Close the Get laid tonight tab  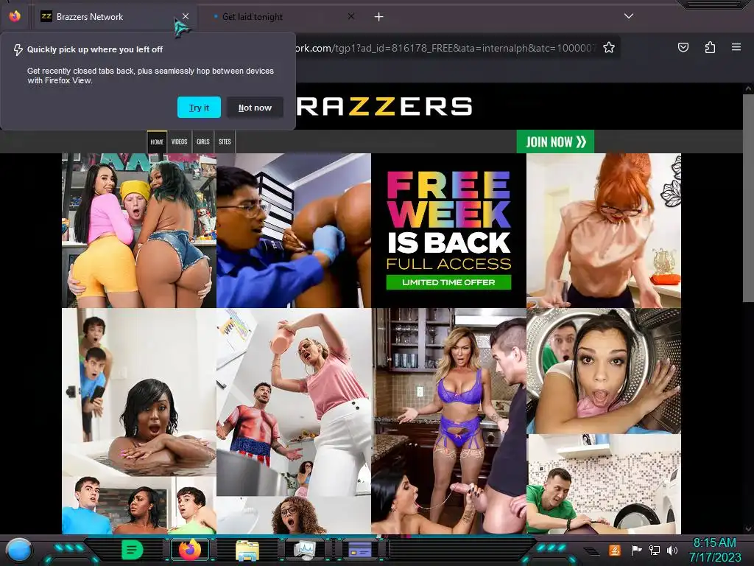(x=351, y=16)
